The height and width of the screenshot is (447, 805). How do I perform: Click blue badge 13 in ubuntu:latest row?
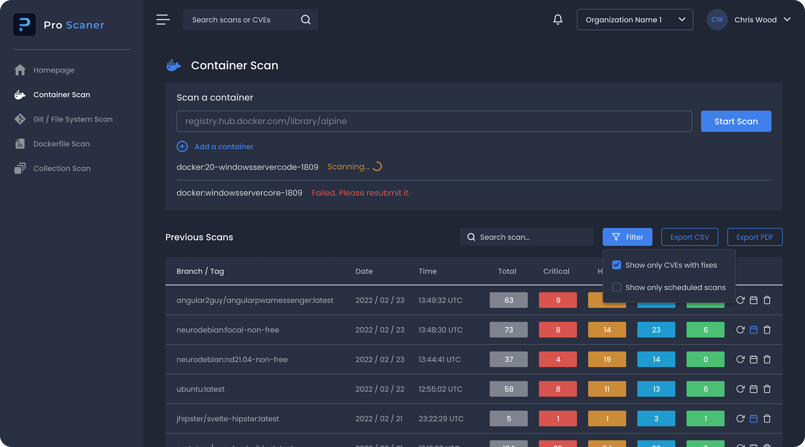[x=656, y=389]
